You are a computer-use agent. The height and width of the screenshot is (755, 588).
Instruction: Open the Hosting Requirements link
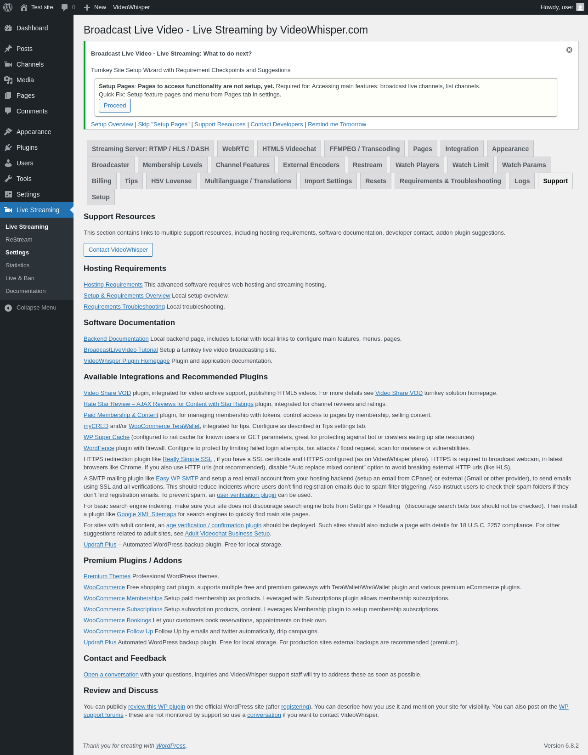click(x=113, y=285)
